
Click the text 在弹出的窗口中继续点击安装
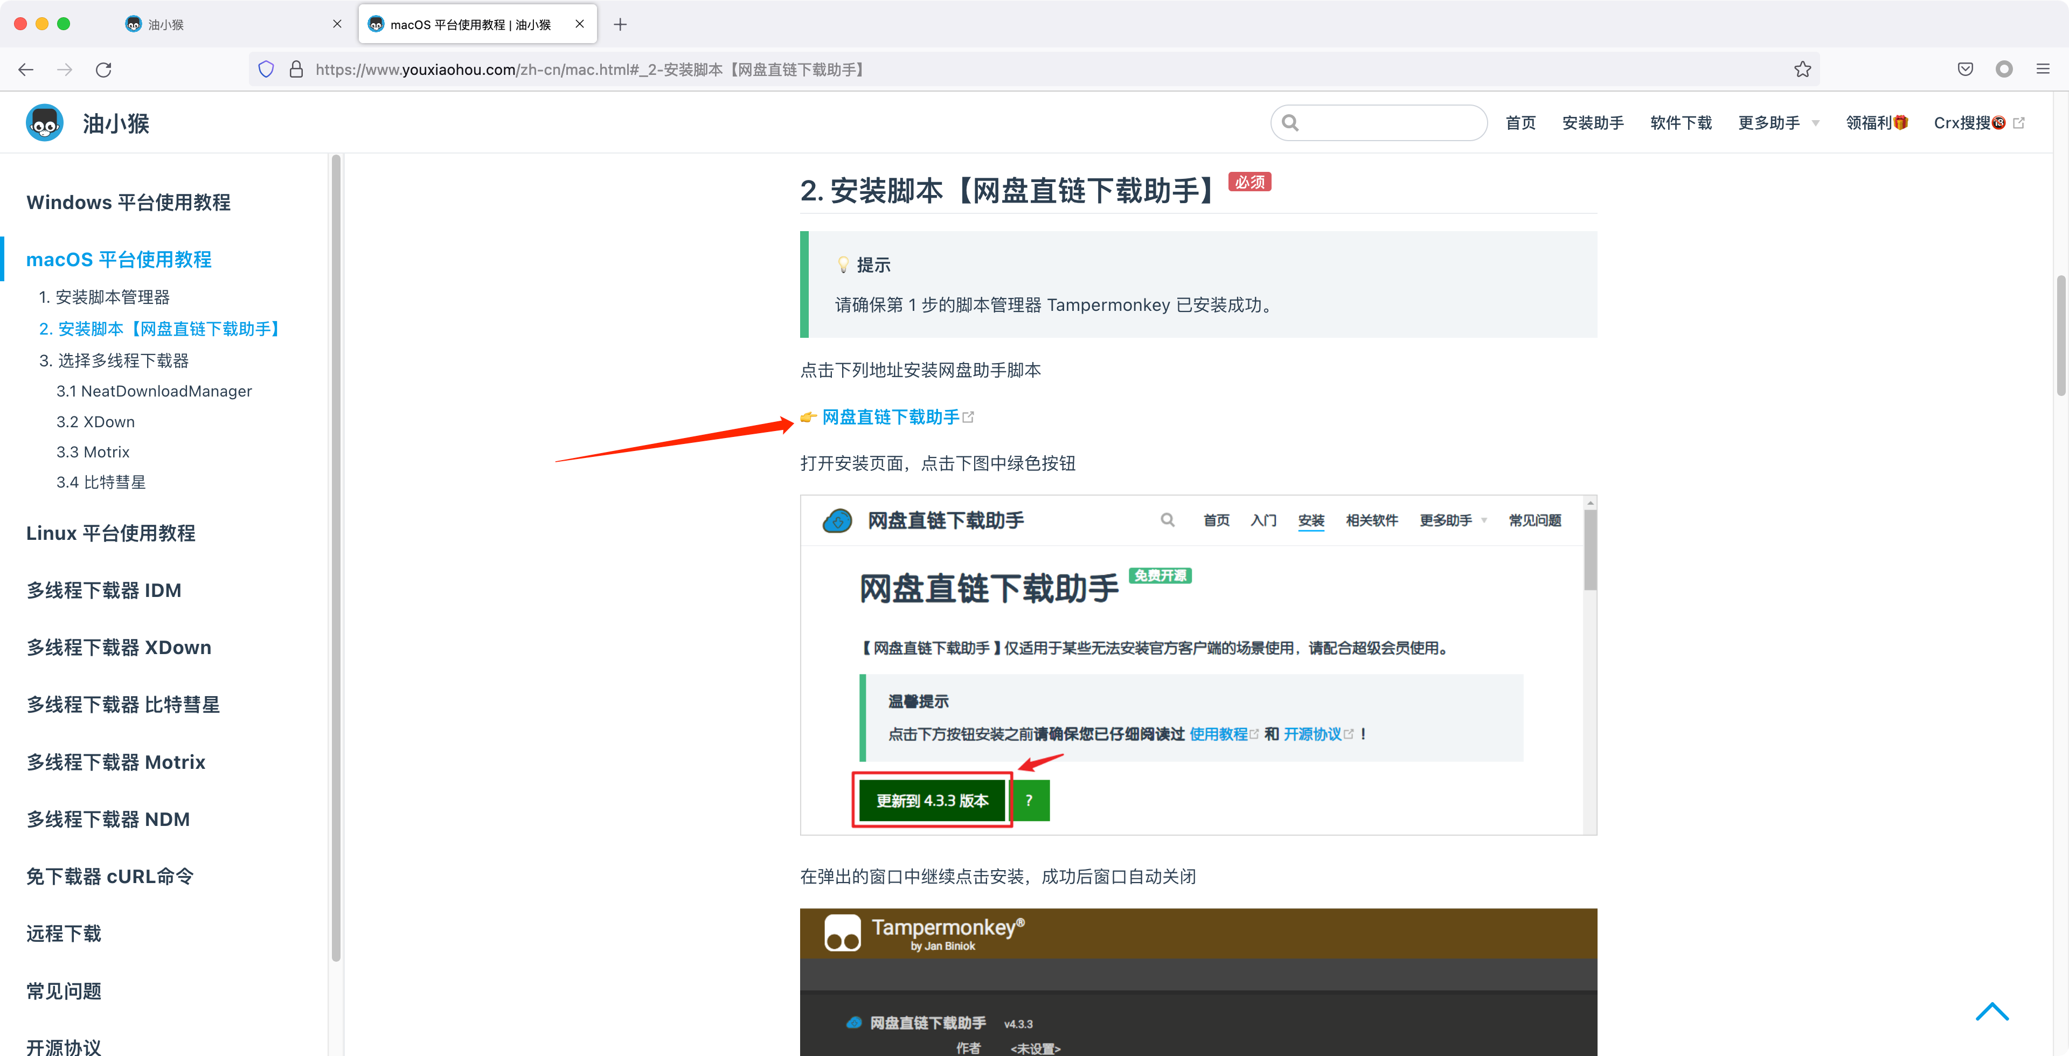point(912,876)
